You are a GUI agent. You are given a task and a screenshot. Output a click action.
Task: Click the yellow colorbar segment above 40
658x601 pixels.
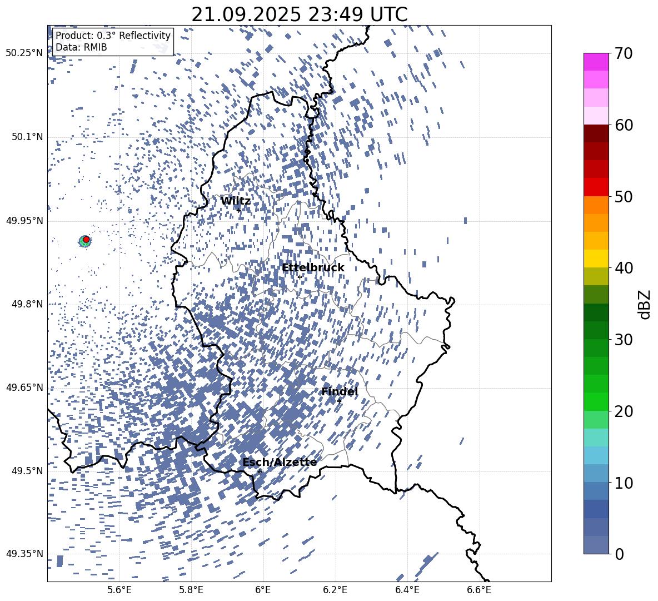pos(596,259)
